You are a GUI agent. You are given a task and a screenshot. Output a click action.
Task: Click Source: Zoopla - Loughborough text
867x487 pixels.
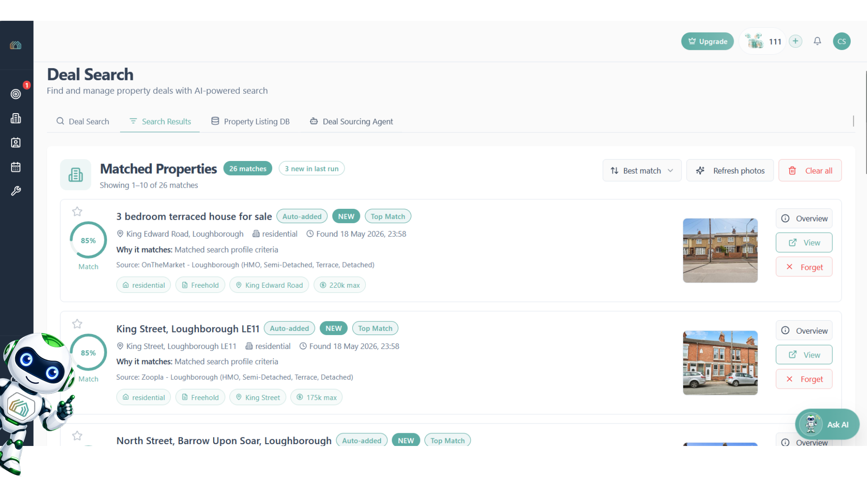(235, 377)
